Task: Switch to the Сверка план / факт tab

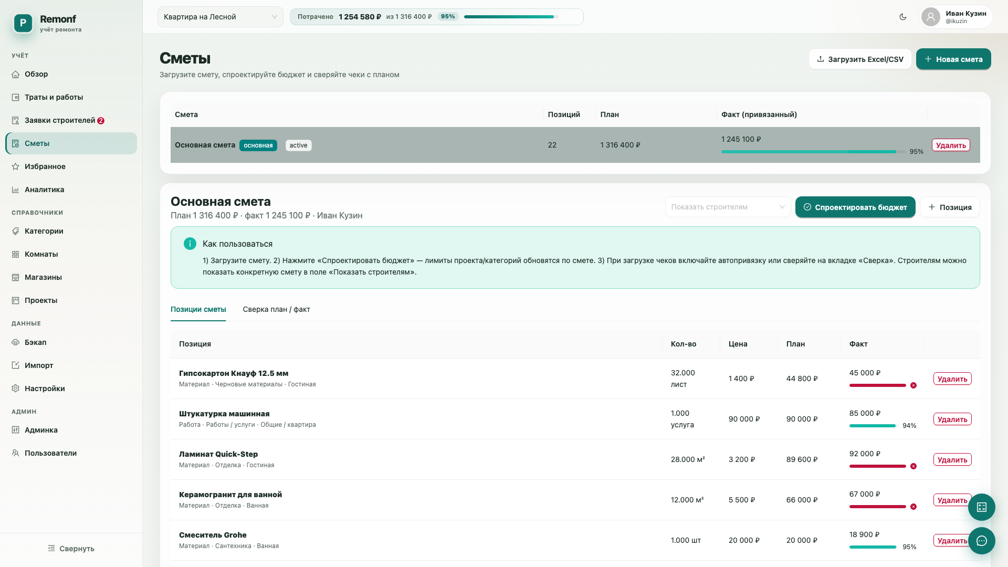Action: [x=276, y=309]
